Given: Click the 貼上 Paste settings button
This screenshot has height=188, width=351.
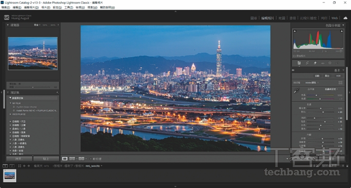Looking at the screenshot, I should pos(46,159).
